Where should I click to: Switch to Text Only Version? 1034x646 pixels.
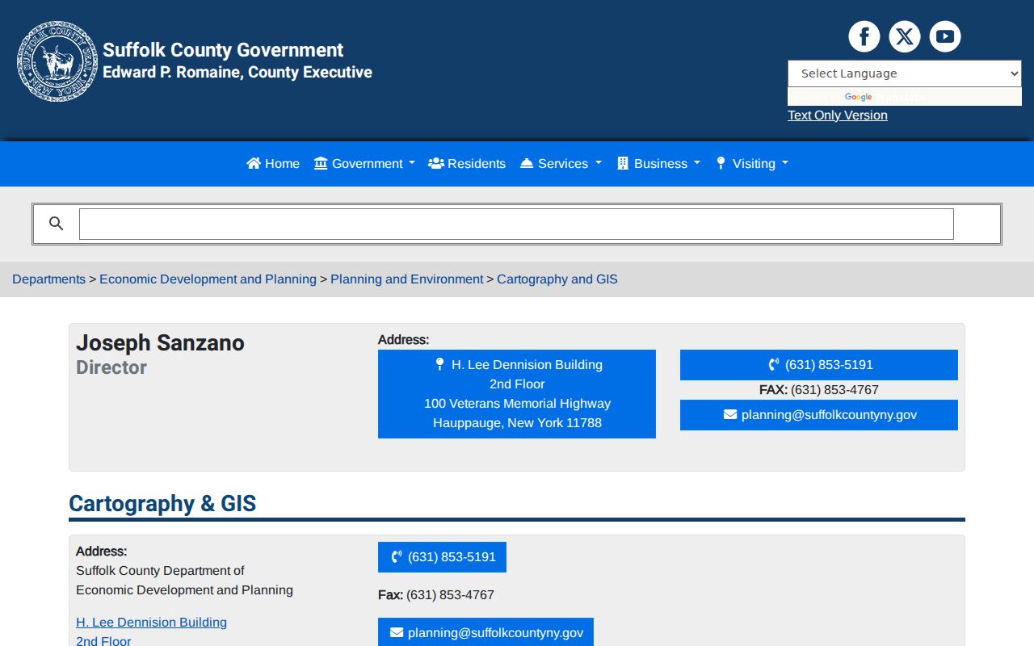(x=838, y=115)
